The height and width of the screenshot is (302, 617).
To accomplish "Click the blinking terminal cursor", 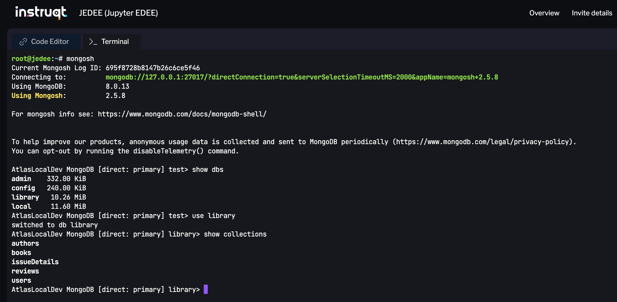I will (x=206, y=289).
